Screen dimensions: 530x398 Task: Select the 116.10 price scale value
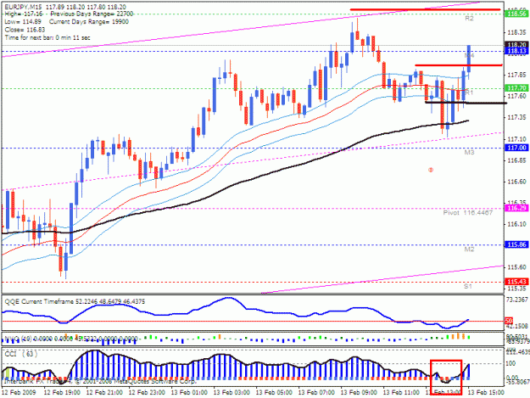click(516, 224)
